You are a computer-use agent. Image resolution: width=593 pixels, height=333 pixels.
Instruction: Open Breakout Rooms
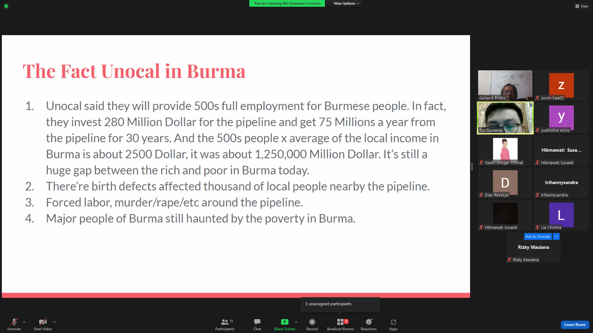tap(340, 324)
